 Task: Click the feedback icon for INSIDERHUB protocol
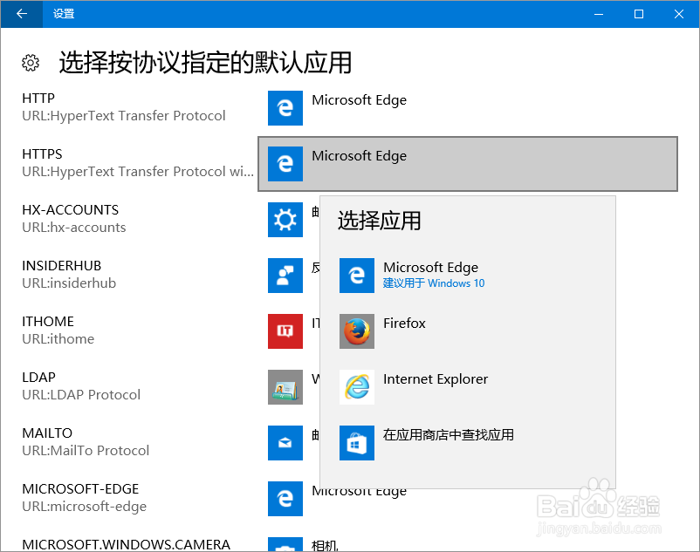coord(285,276)
